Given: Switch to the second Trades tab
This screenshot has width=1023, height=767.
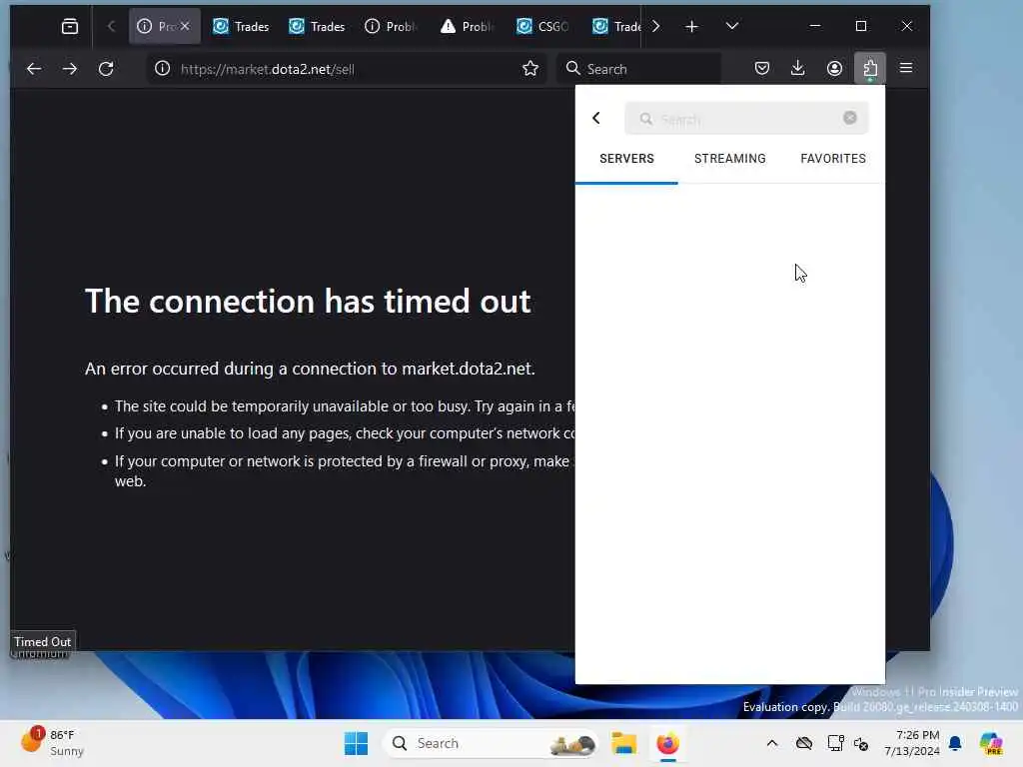Looking at the screenshot, I should [317, 26].
